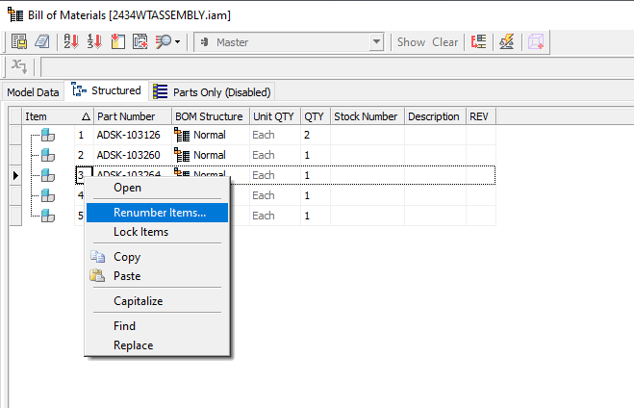
Task: Click the pink cube toolbar icon
Action: [535, 41]
